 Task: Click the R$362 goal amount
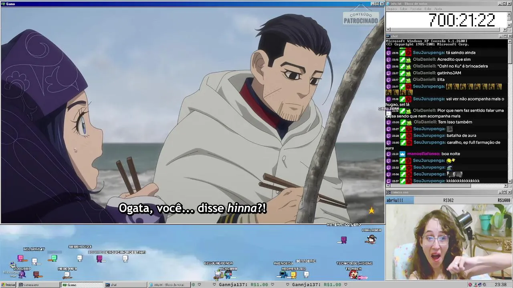pos(448,200)
